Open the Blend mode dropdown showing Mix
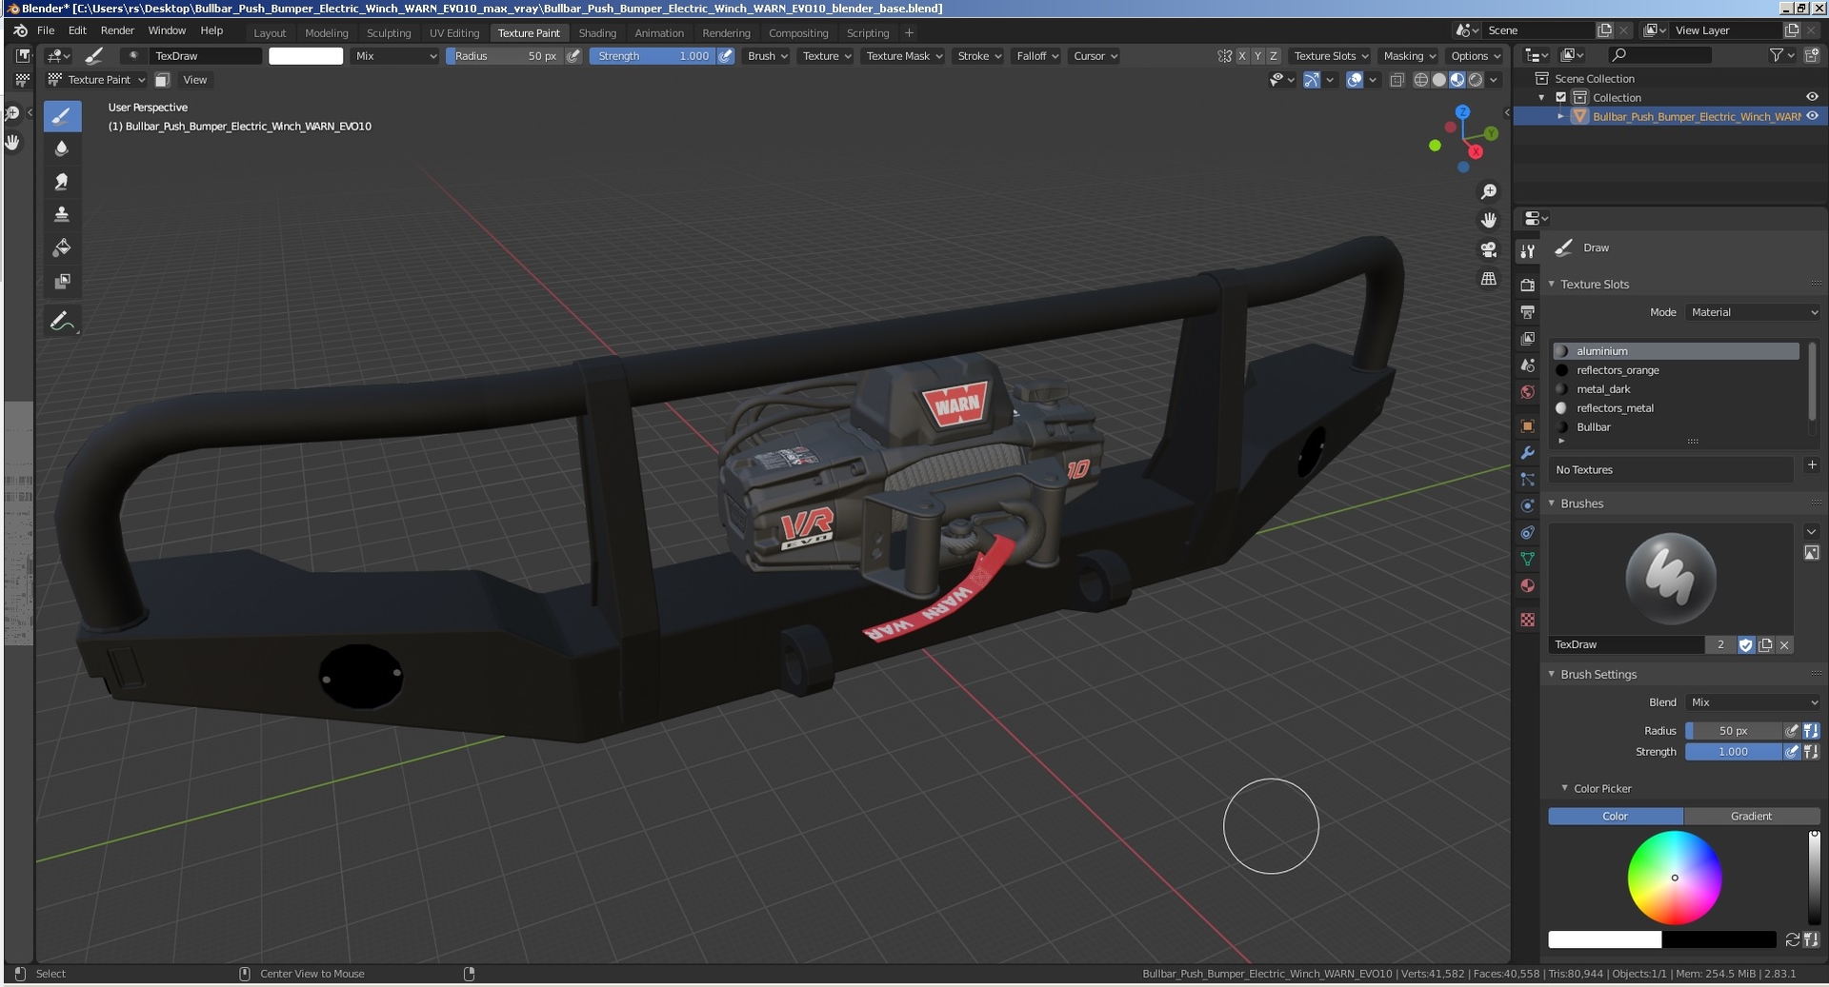Image resolution: width=1829 pixels, height=987 pixels. pos(1753,702)
